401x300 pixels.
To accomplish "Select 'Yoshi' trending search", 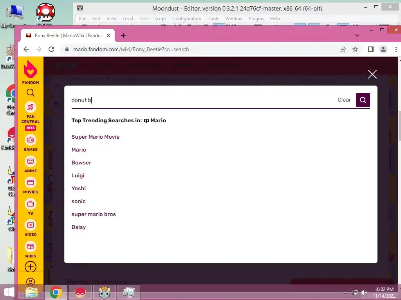I will click(78, 188).
